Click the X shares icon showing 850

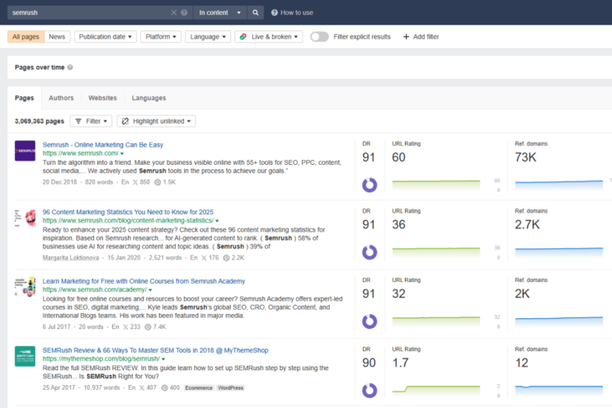click(135, 182)
